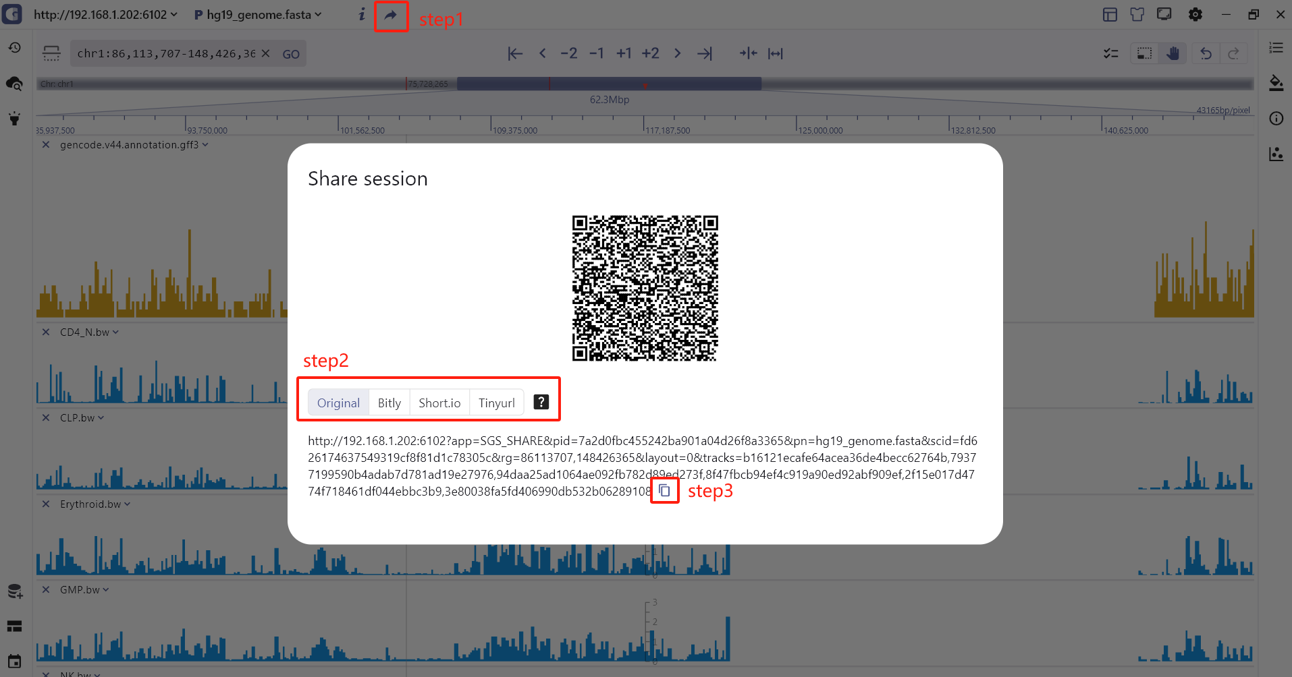Remove the Erythroid.bw track
Viewport: 1292px width, 677px height.
coord(46,504)
